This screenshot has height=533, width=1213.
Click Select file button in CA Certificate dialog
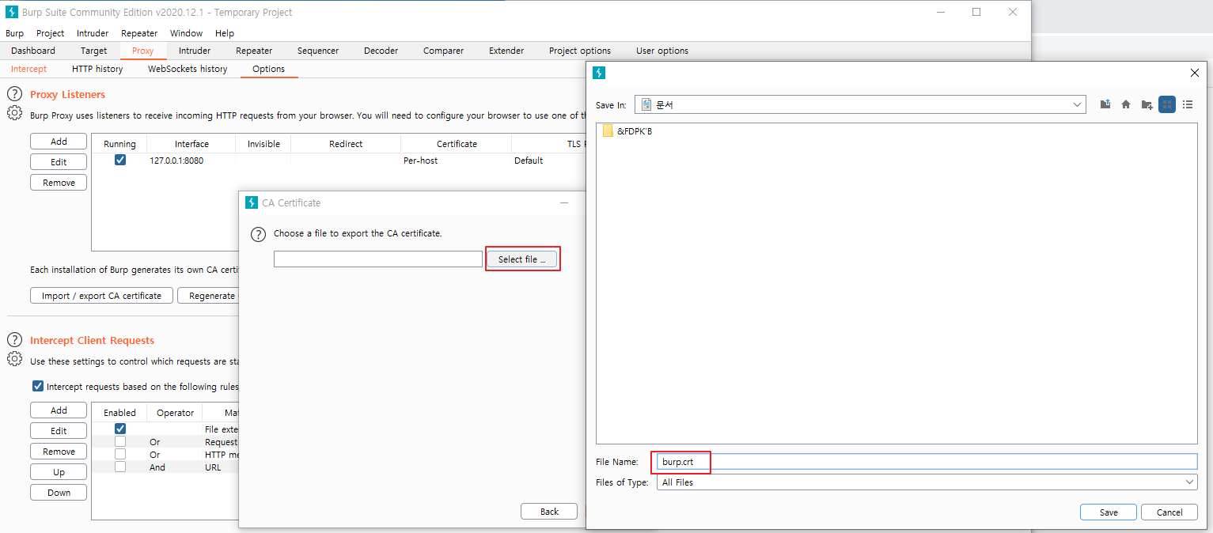[522, 259]
